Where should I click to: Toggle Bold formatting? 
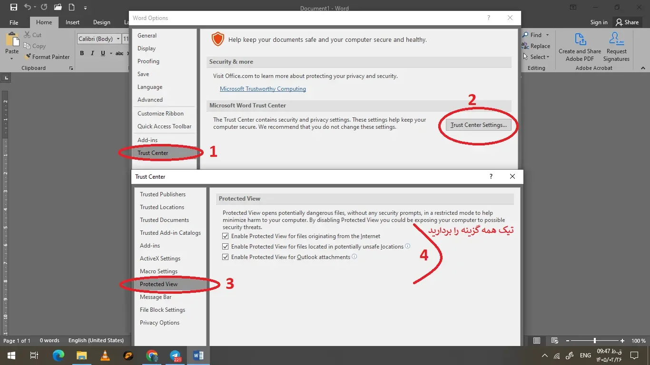[x=82, y=53]
